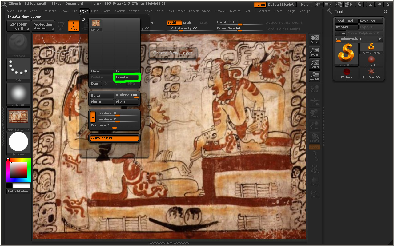Toggle Zadd mode
The image size is (394, 246).
coord(174,23)
